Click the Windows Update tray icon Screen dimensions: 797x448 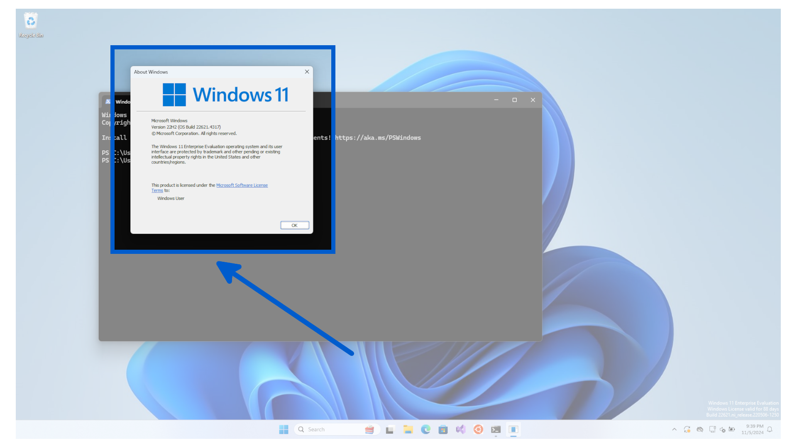click(x=687, y=429)
